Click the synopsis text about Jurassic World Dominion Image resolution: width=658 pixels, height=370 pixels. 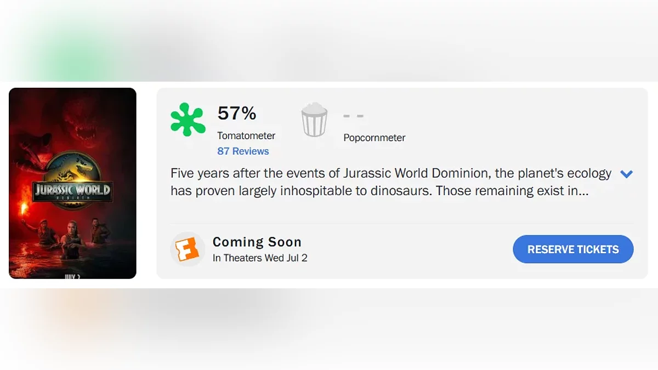click(390, 174)
